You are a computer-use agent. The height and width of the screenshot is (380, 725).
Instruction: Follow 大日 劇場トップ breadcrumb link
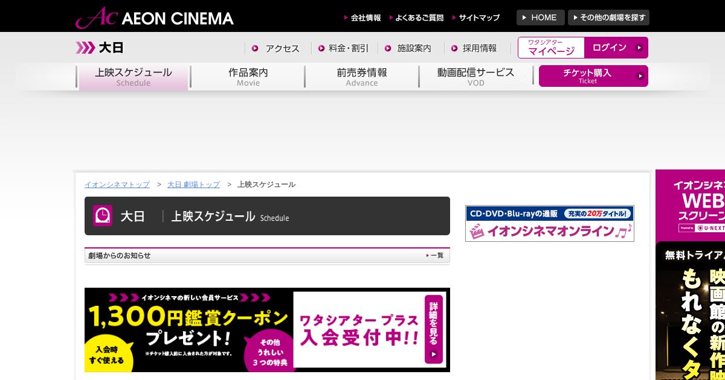pyautogui.click(x=193, y=185)
